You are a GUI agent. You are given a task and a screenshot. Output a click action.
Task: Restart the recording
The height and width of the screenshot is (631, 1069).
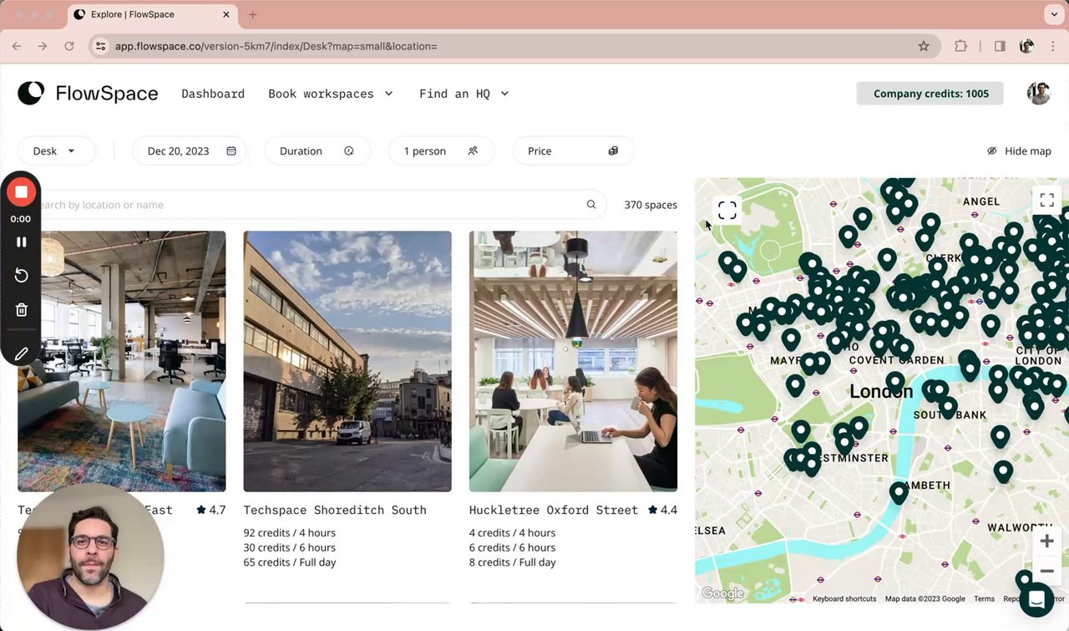tap(22, 276)
